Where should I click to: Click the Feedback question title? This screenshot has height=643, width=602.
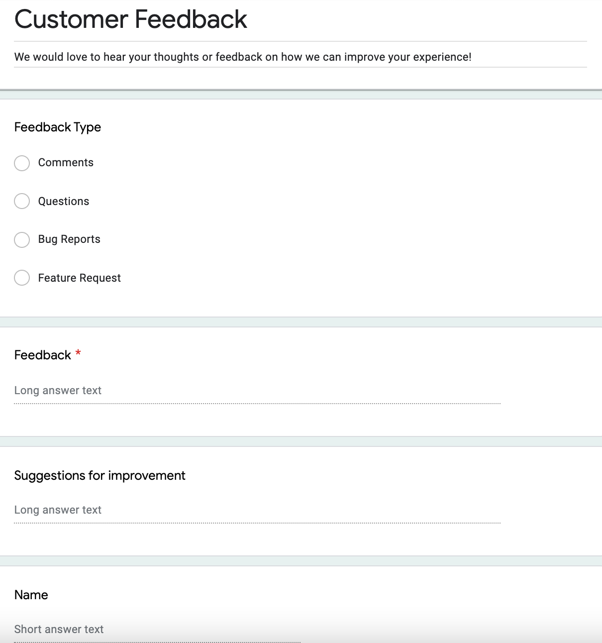pyautogui.click(x=43, y=355)
